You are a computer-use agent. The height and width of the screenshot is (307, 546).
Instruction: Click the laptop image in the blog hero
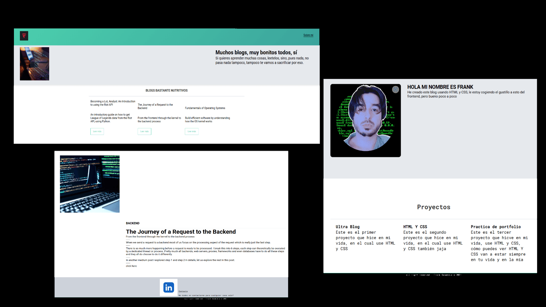(34, 64)
